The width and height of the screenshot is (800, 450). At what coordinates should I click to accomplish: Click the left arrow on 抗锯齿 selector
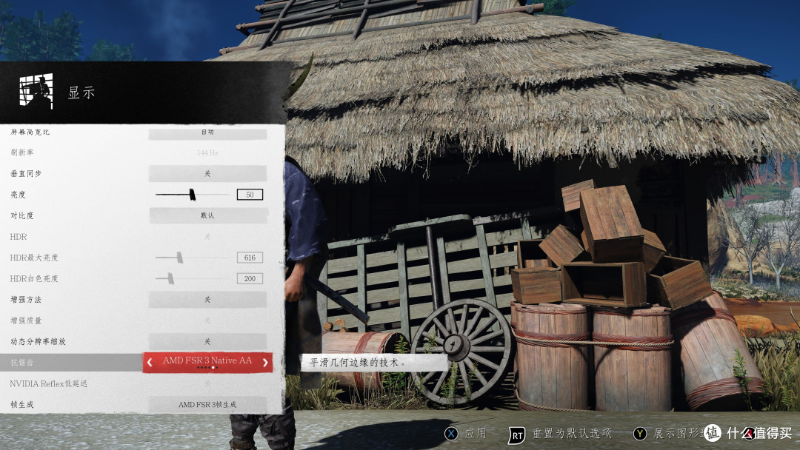point(150,363)
